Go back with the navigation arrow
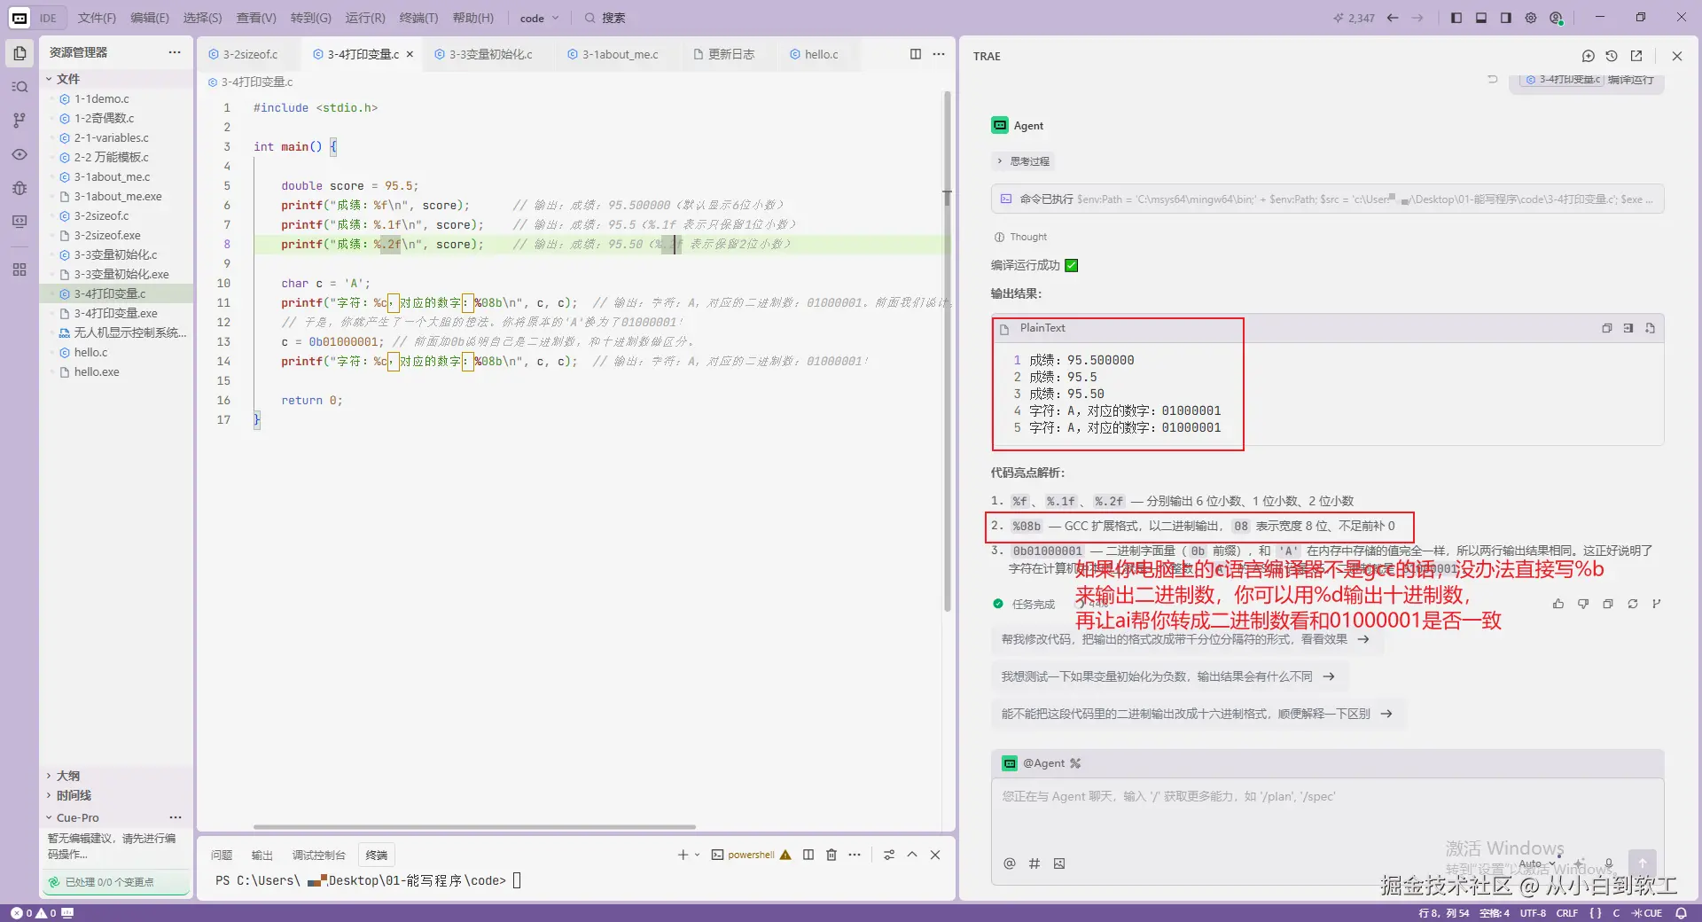Image resolution: width=1702 pixels, height=922 pixels. [1393, 18]
